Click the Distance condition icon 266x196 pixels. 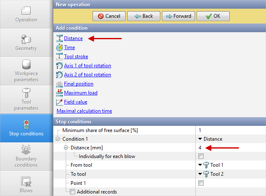tap(59, 38)
